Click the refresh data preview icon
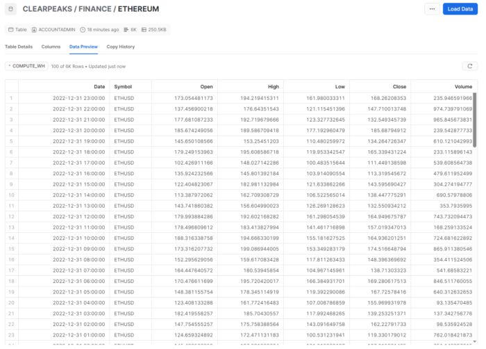 (470, 66)
